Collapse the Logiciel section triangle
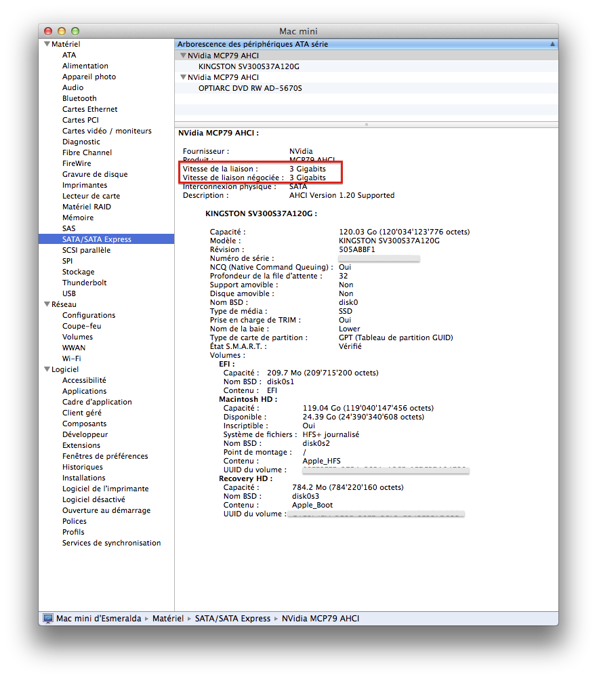This screenshot has width=597, height=679. pos(46,369)
